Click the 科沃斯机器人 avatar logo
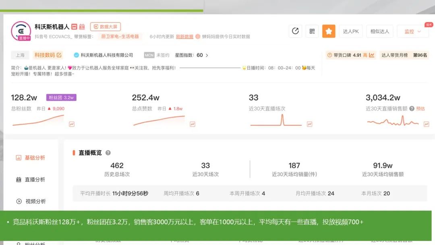Screen dimensions: 435x245 (x=21, y=31)
